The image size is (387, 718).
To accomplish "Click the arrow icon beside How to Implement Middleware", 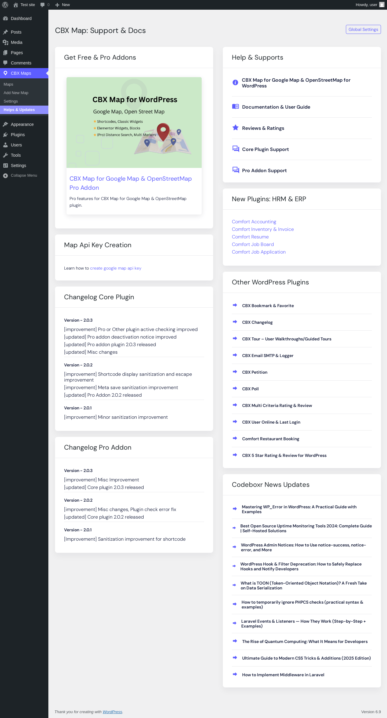I will point(235,674).
